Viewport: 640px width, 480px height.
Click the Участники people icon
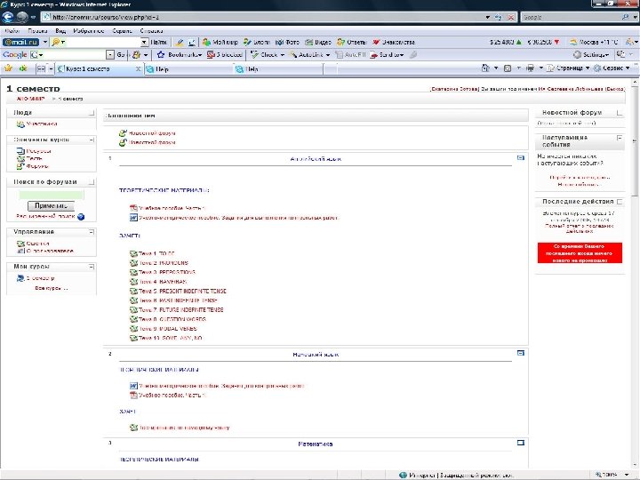(19, 124)
